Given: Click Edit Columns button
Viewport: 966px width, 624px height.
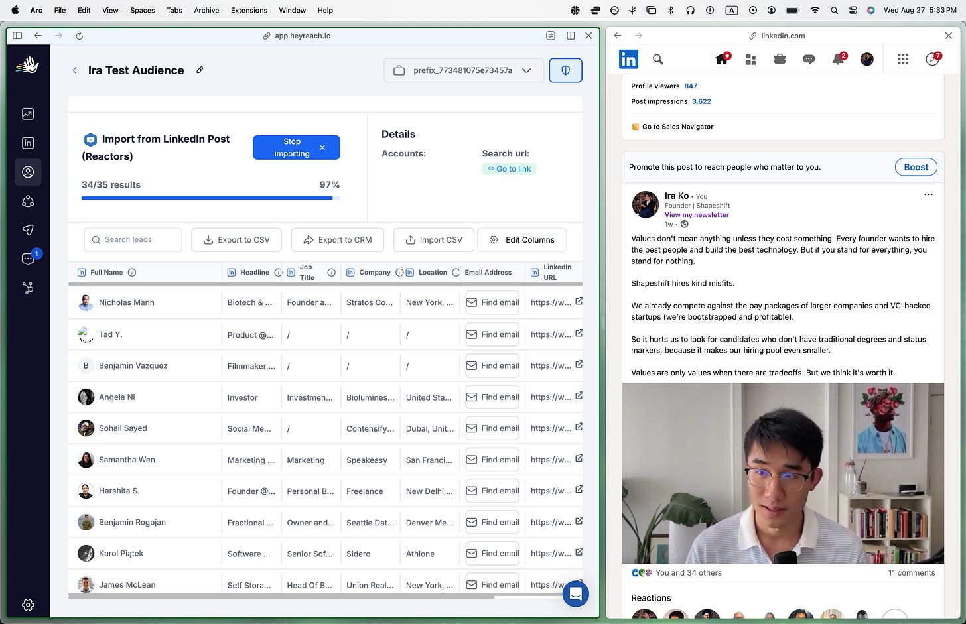Looking at the screenshot, I should pos(521,240).
